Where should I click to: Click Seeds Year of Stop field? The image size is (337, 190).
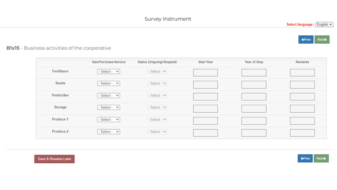254,85
